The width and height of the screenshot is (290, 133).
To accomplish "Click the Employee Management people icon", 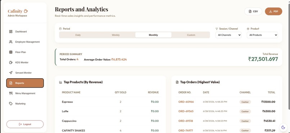I will click(x=11, y=42).
